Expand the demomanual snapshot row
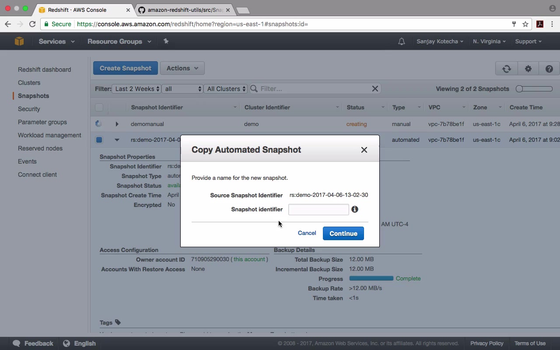Image resolution: width=560 pixels, height=350 pixels. [x=117, y=124]
